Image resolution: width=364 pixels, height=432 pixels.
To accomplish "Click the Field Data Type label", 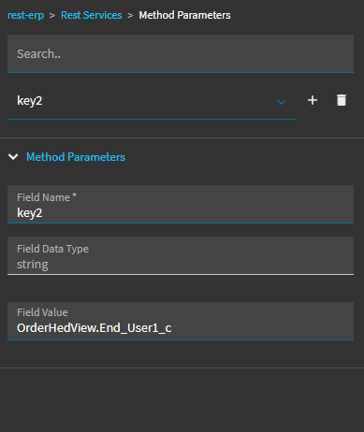I will tap(52, 249).
